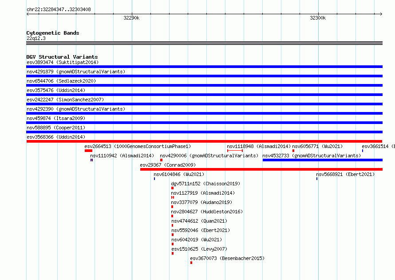Select nsv459874 (Itsara2009) variant label
395x280 pixels.
coord(56,118)
